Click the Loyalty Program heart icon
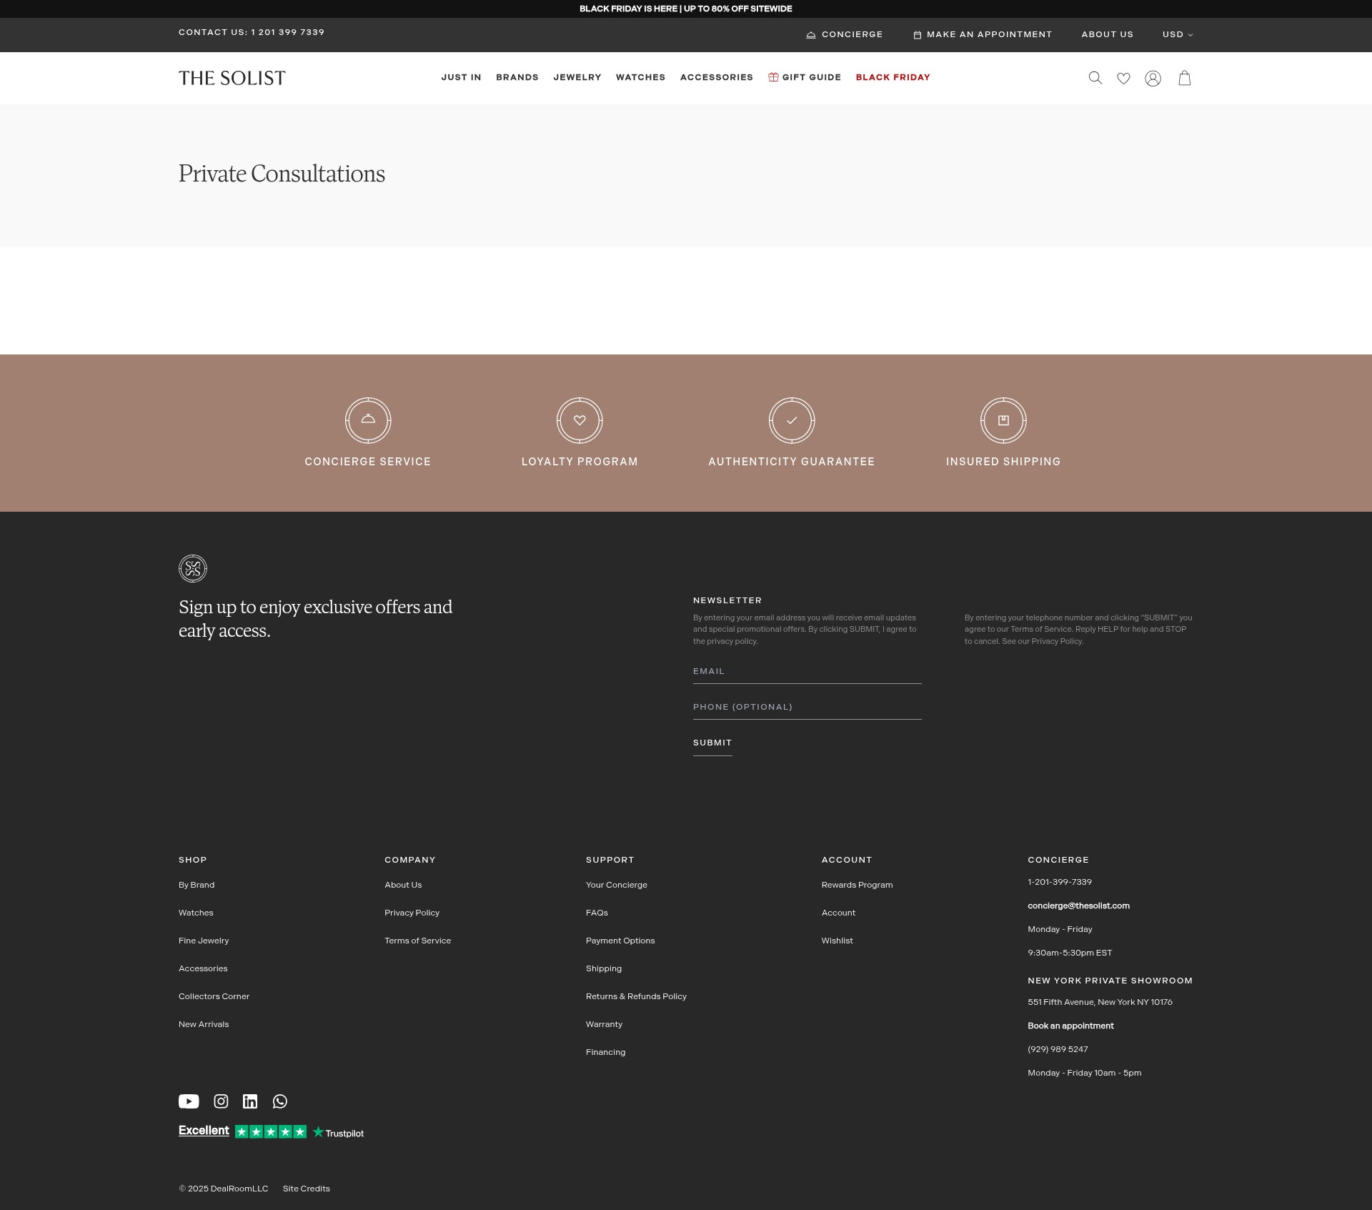This screenshot has width=1372, height=1210. [580, 420]
